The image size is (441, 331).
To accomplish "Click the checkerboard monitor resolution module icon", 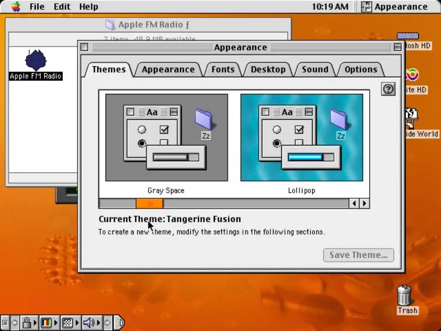I will tap(67, 322).
